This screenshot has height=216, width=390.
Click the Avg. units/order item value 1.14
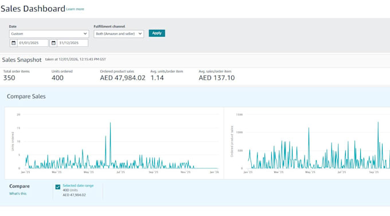157,78
